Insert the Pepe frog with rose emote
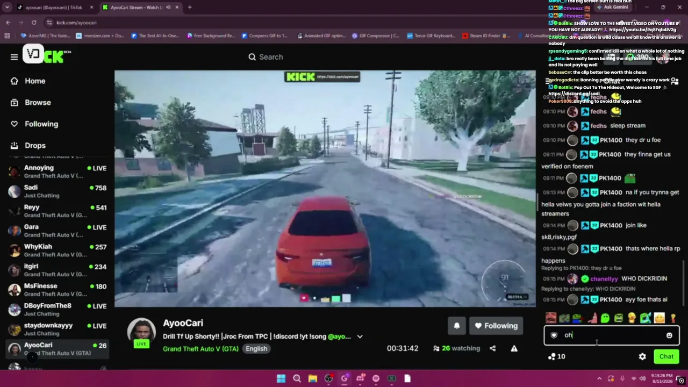Viewport: 688px width, 387px height. 578,318
